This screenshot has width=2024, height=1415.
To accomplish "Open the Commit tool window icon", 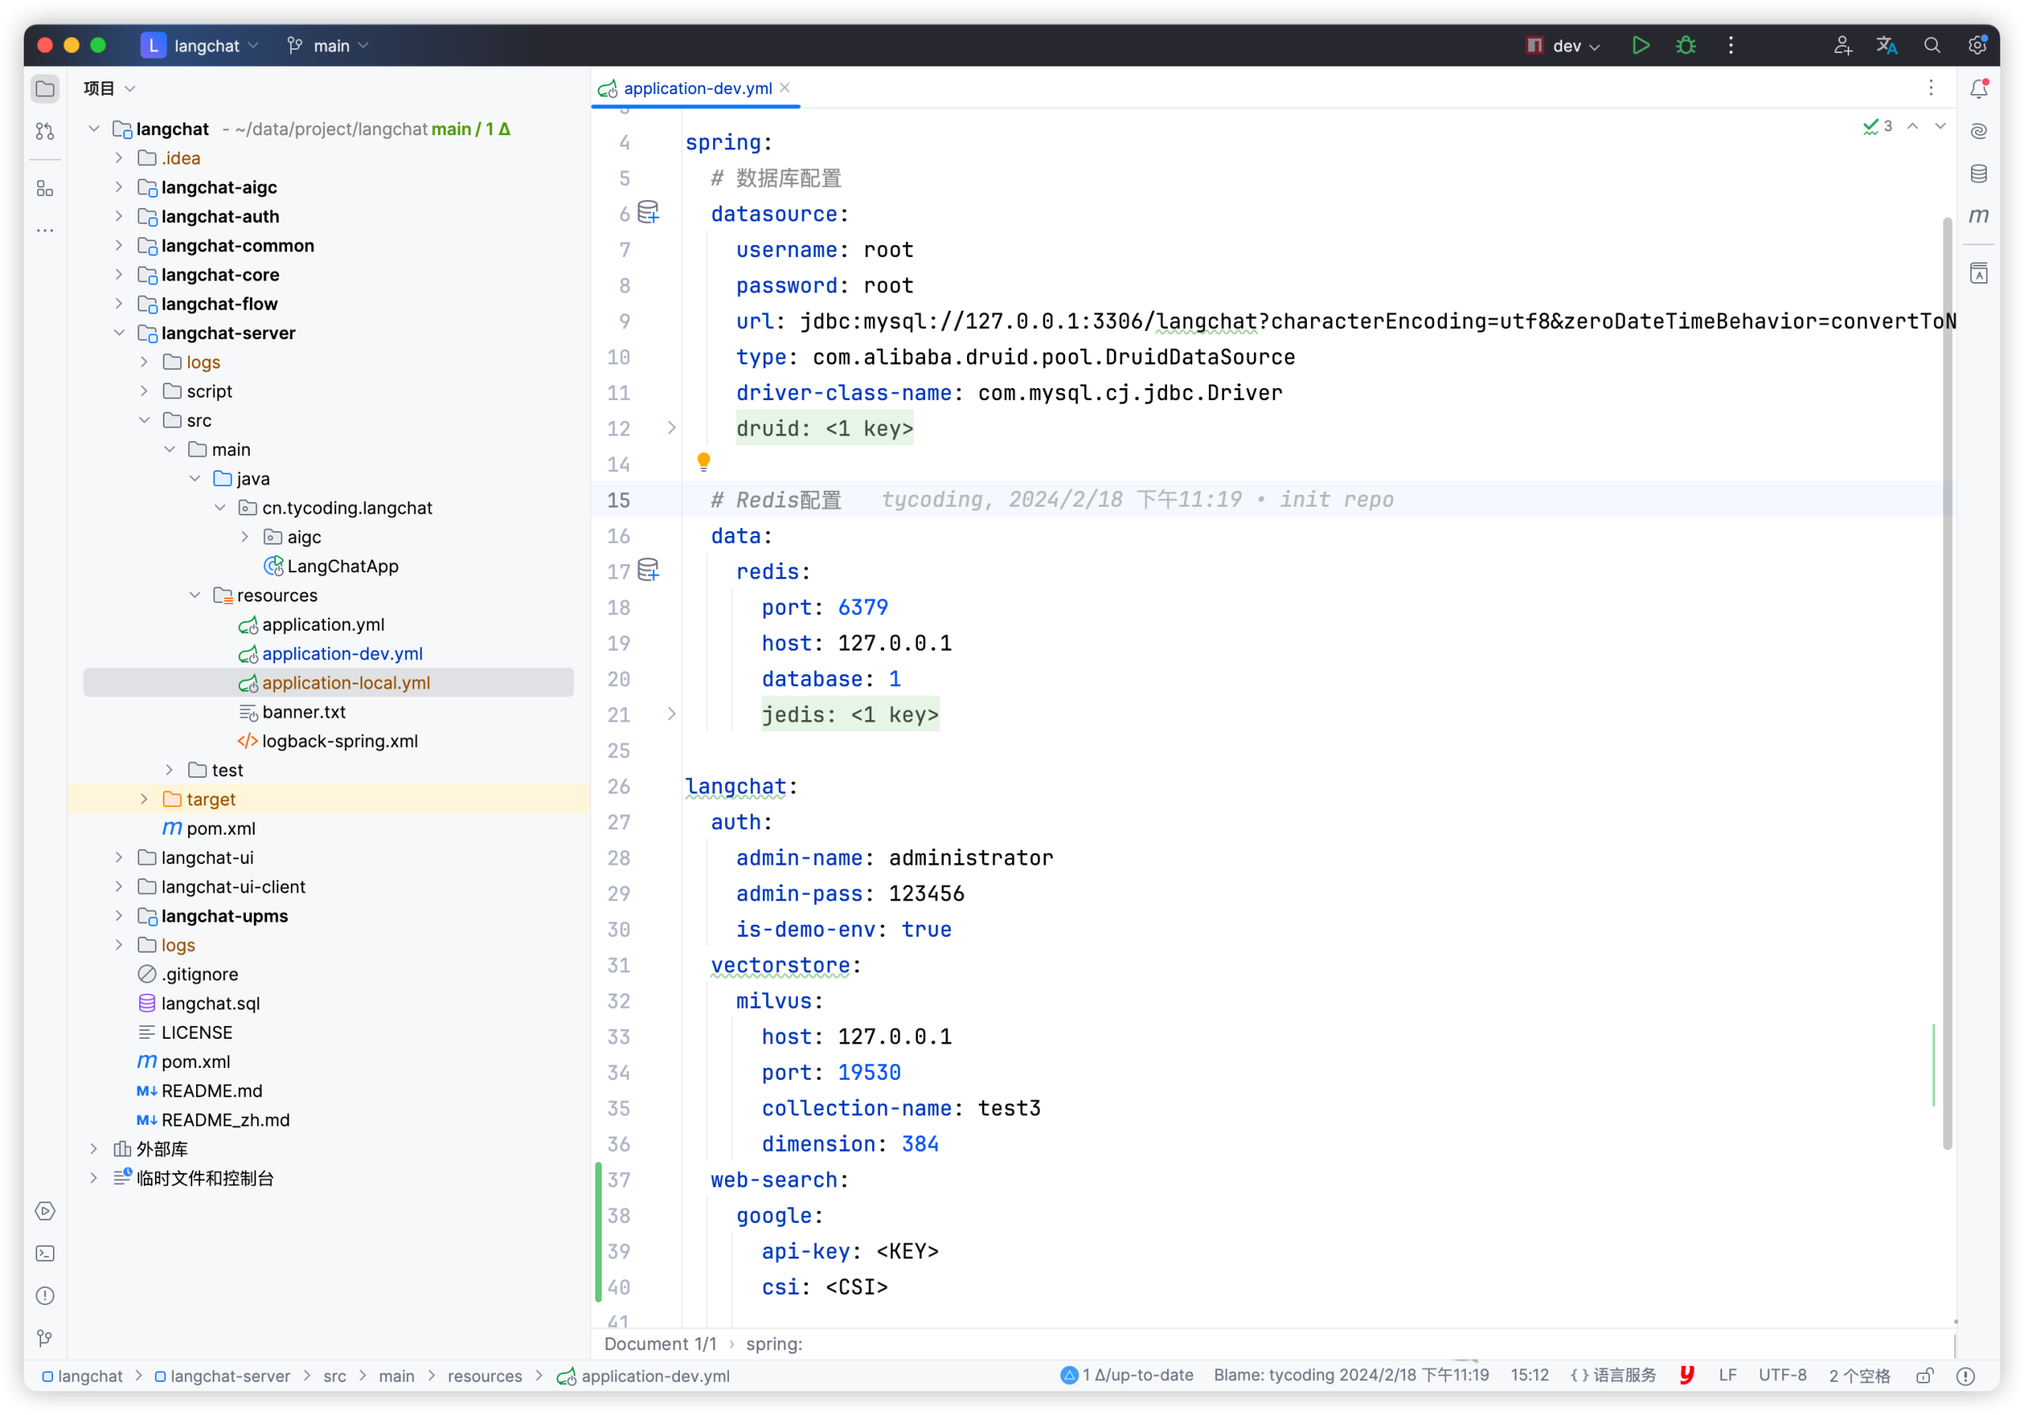I will [x=45, y=131].
